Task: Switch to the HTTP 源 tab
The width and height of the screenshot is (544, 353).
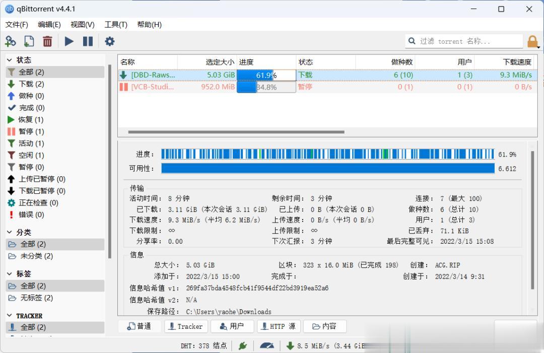Action: pos(279,326)
